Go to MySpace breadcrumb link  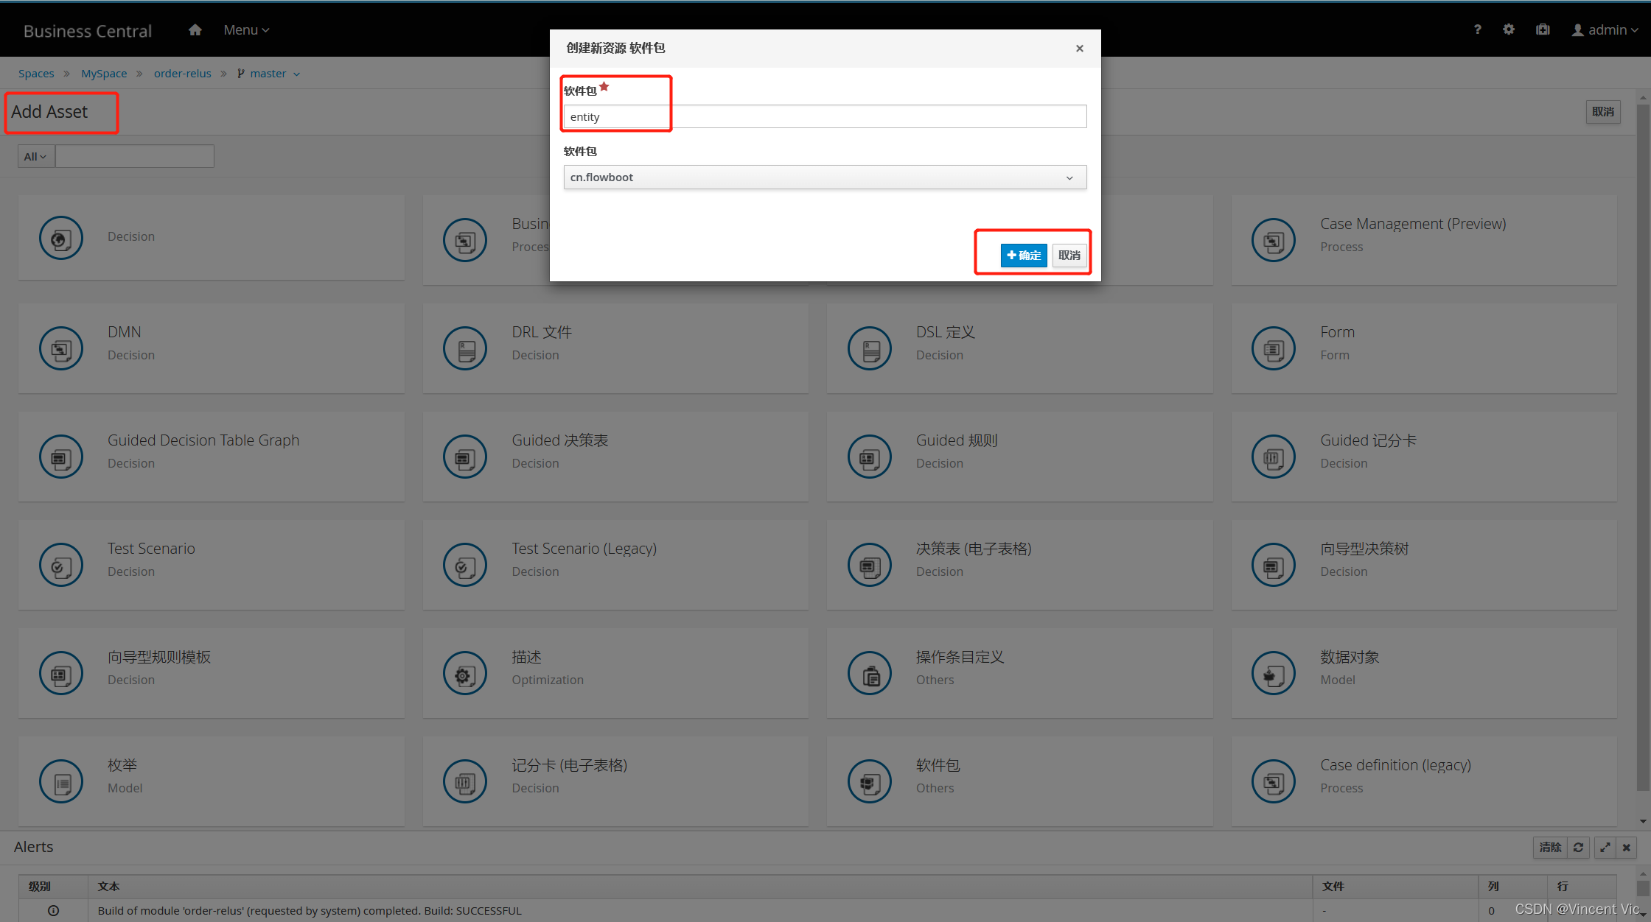coord(104,74)
